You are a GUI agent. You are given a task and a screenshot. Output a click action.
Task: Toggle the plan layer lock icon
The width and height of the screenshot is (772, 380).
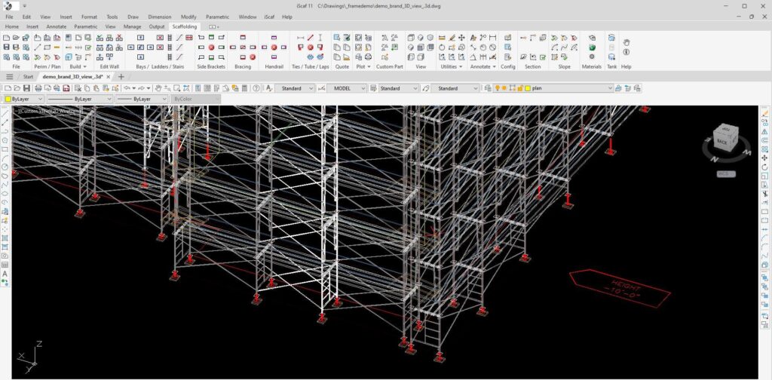pos(519,88)
